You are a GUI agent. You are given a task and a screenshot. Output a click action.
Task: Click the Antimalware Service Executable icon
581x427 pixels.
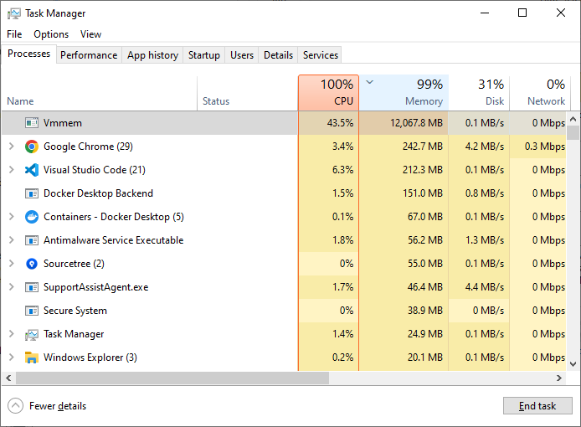32,240
